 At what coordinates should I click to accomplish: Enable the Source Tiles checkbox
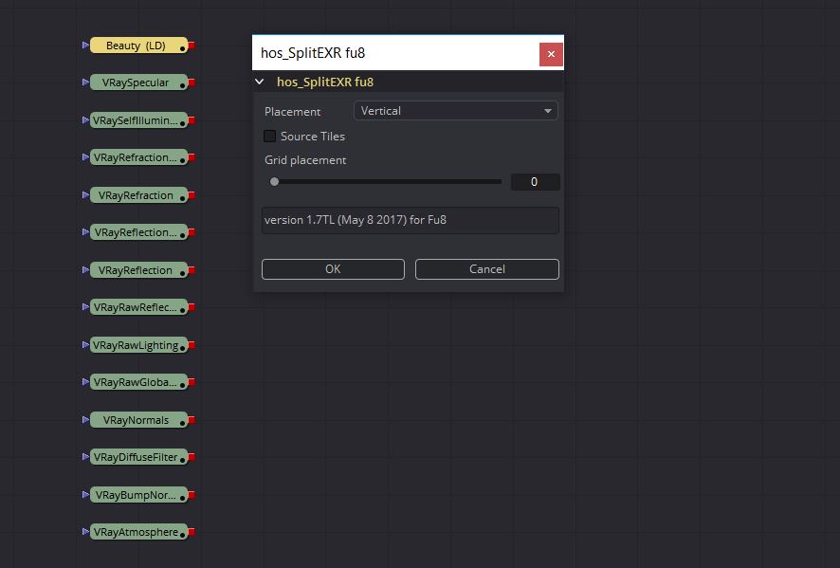coord(270,137)
